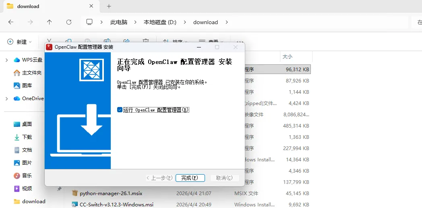Select download in the breadcrumb path
Viewport: 422px width, 208px height.
(x=205, y=22)
